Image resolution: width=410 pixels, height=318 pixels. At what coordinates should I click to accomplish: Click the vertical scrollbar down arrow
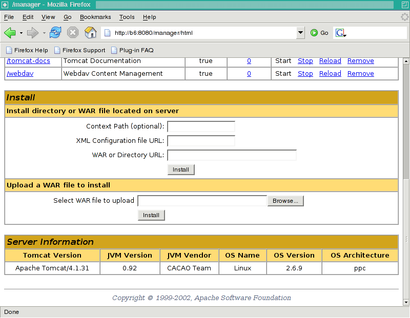pyautogui.click(x=406, y=303)
